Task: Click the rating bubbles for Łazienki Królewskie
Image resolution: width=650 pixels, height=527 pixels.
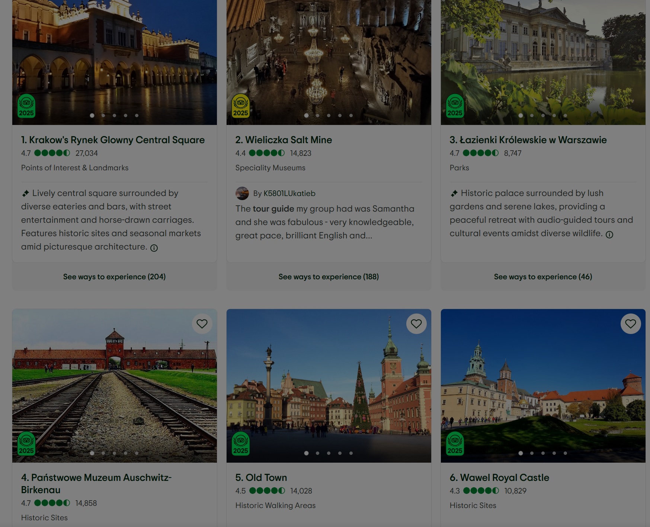Action: pyautogui.click(x=481, y=153)
